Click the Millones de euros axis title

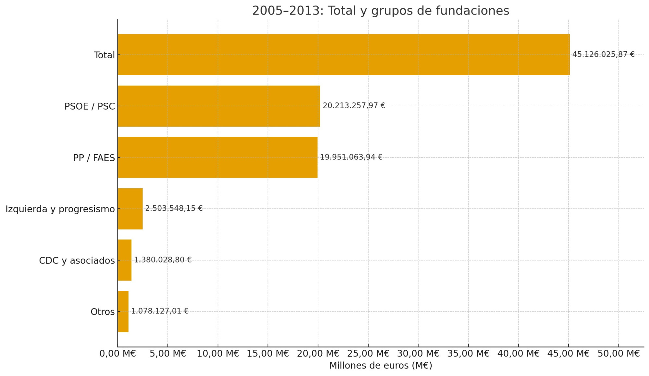click(380, 366)
